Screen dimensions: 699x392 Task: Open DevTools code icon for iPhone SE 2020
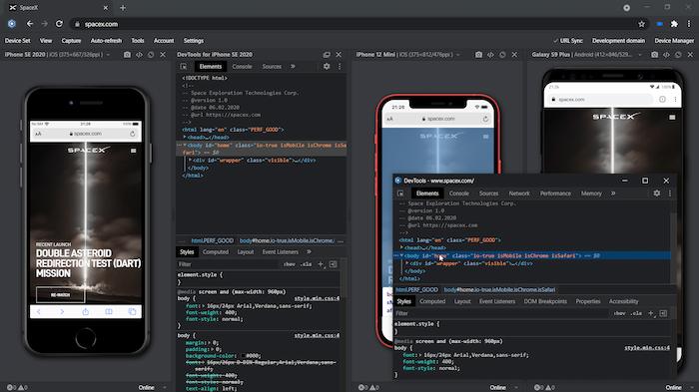coord(139,54)
